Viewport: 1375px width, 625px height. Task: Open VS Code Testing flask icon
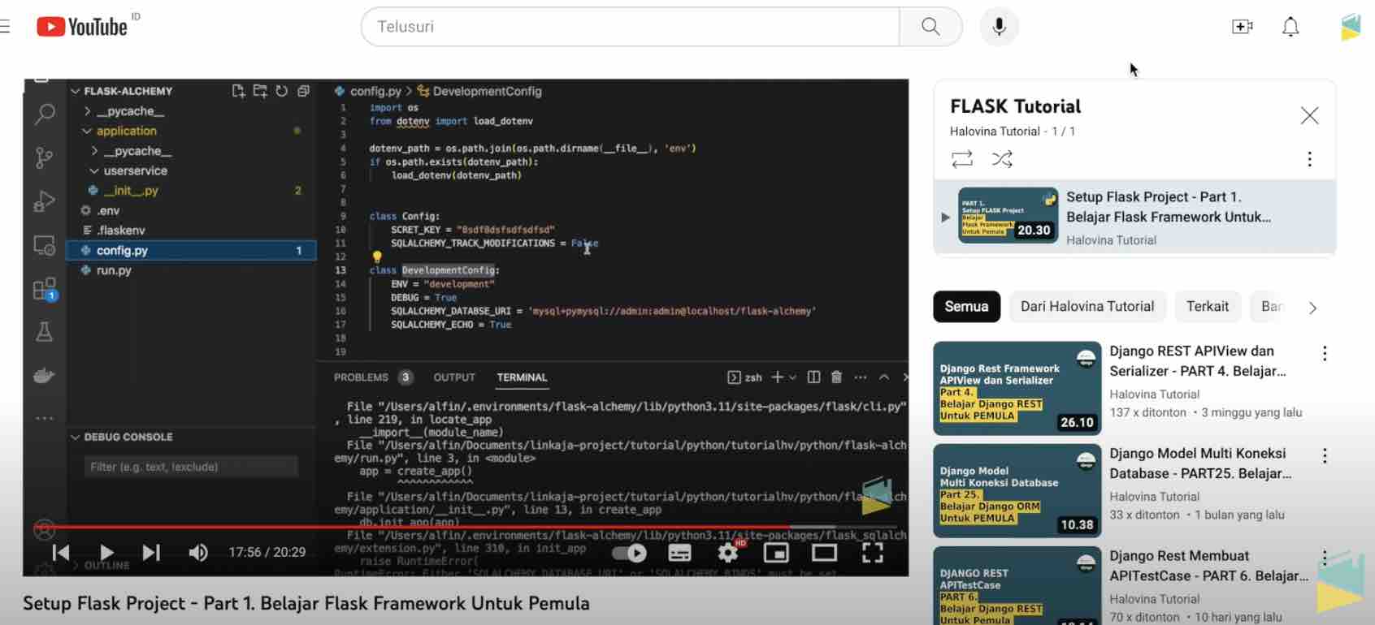click(45, 332)
